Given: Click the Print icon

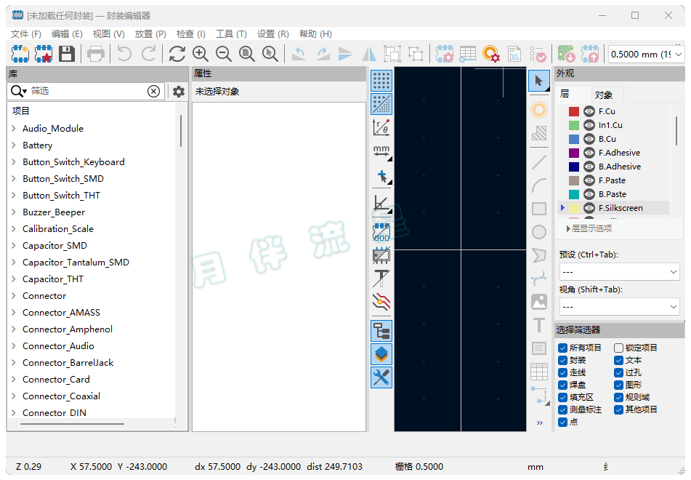Looking at the screenshot, I should pos(96,54).
